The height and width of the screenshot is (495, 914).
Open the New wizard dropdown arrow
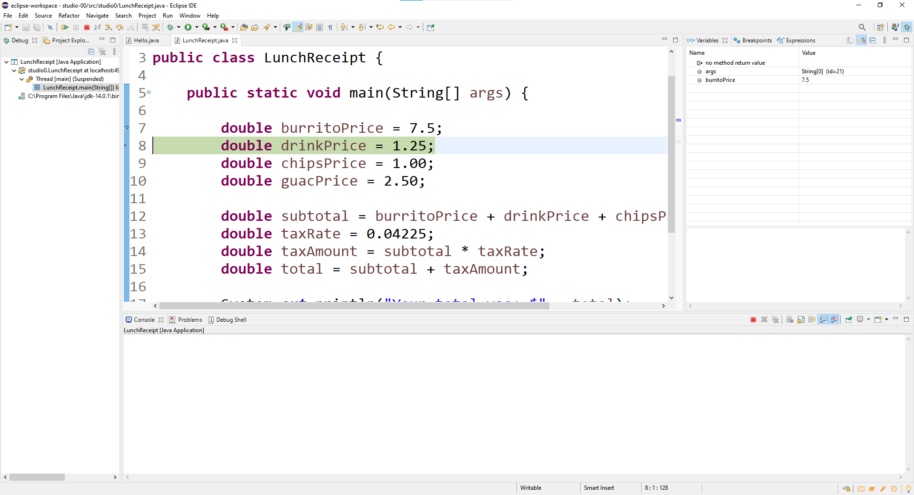(17, 27)
